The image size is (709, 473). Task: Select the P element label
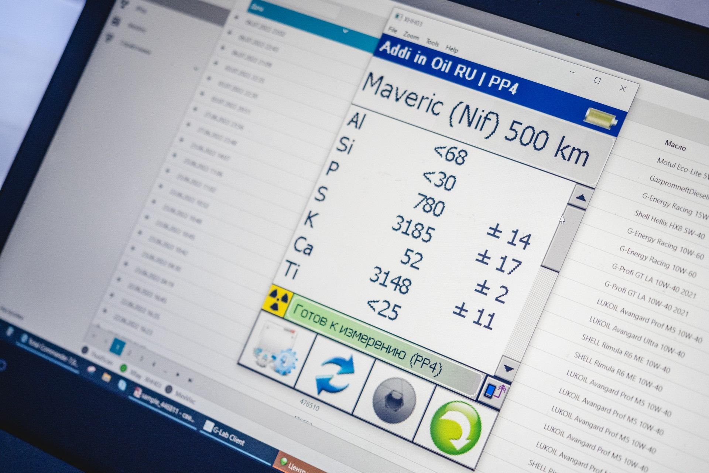[332, 169]
